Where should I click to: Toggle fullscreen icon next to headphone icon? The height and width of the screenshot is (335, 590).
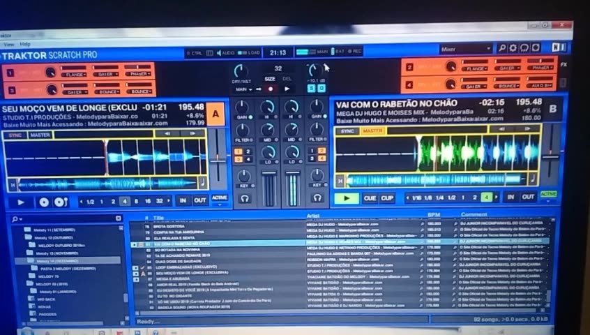(x=536, y=47)
